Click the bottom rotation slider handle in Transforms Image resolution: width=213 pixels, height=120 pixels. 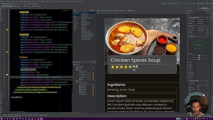pos(199,59)
